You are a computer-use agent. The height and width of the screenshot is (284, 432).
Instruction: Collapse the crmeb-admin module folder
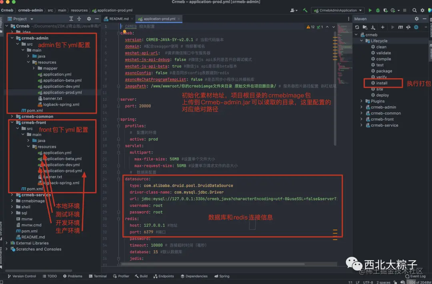coord(12,38)
